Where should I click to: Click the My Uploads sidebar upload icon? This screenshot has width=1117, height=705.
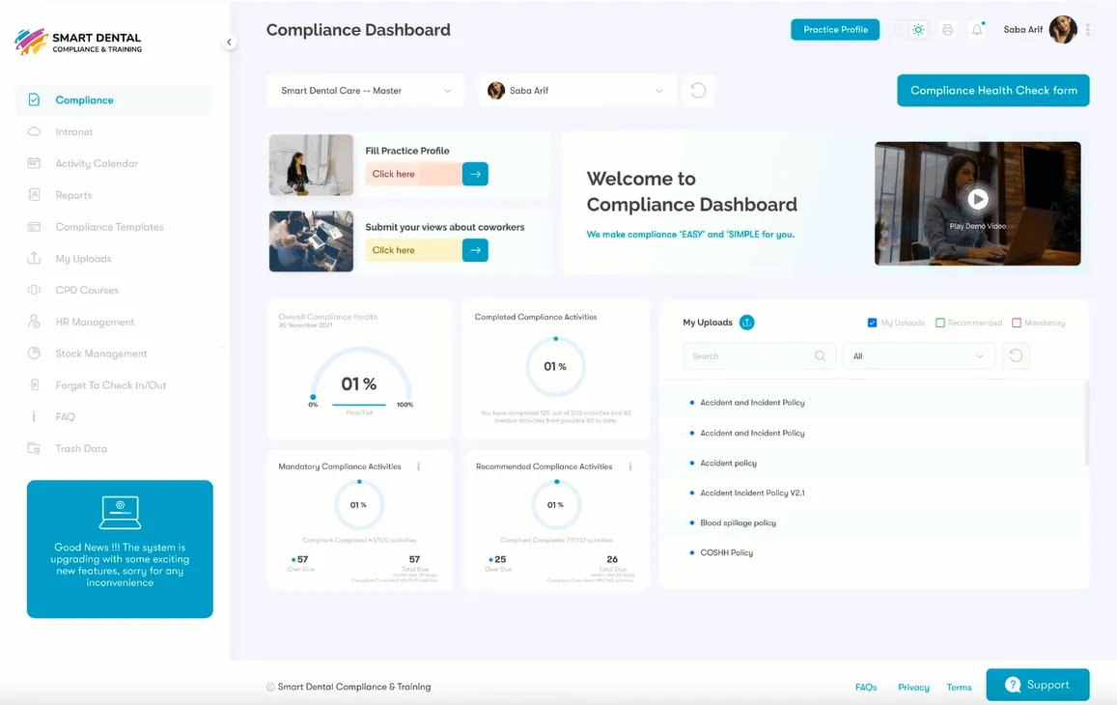(34, 258)
